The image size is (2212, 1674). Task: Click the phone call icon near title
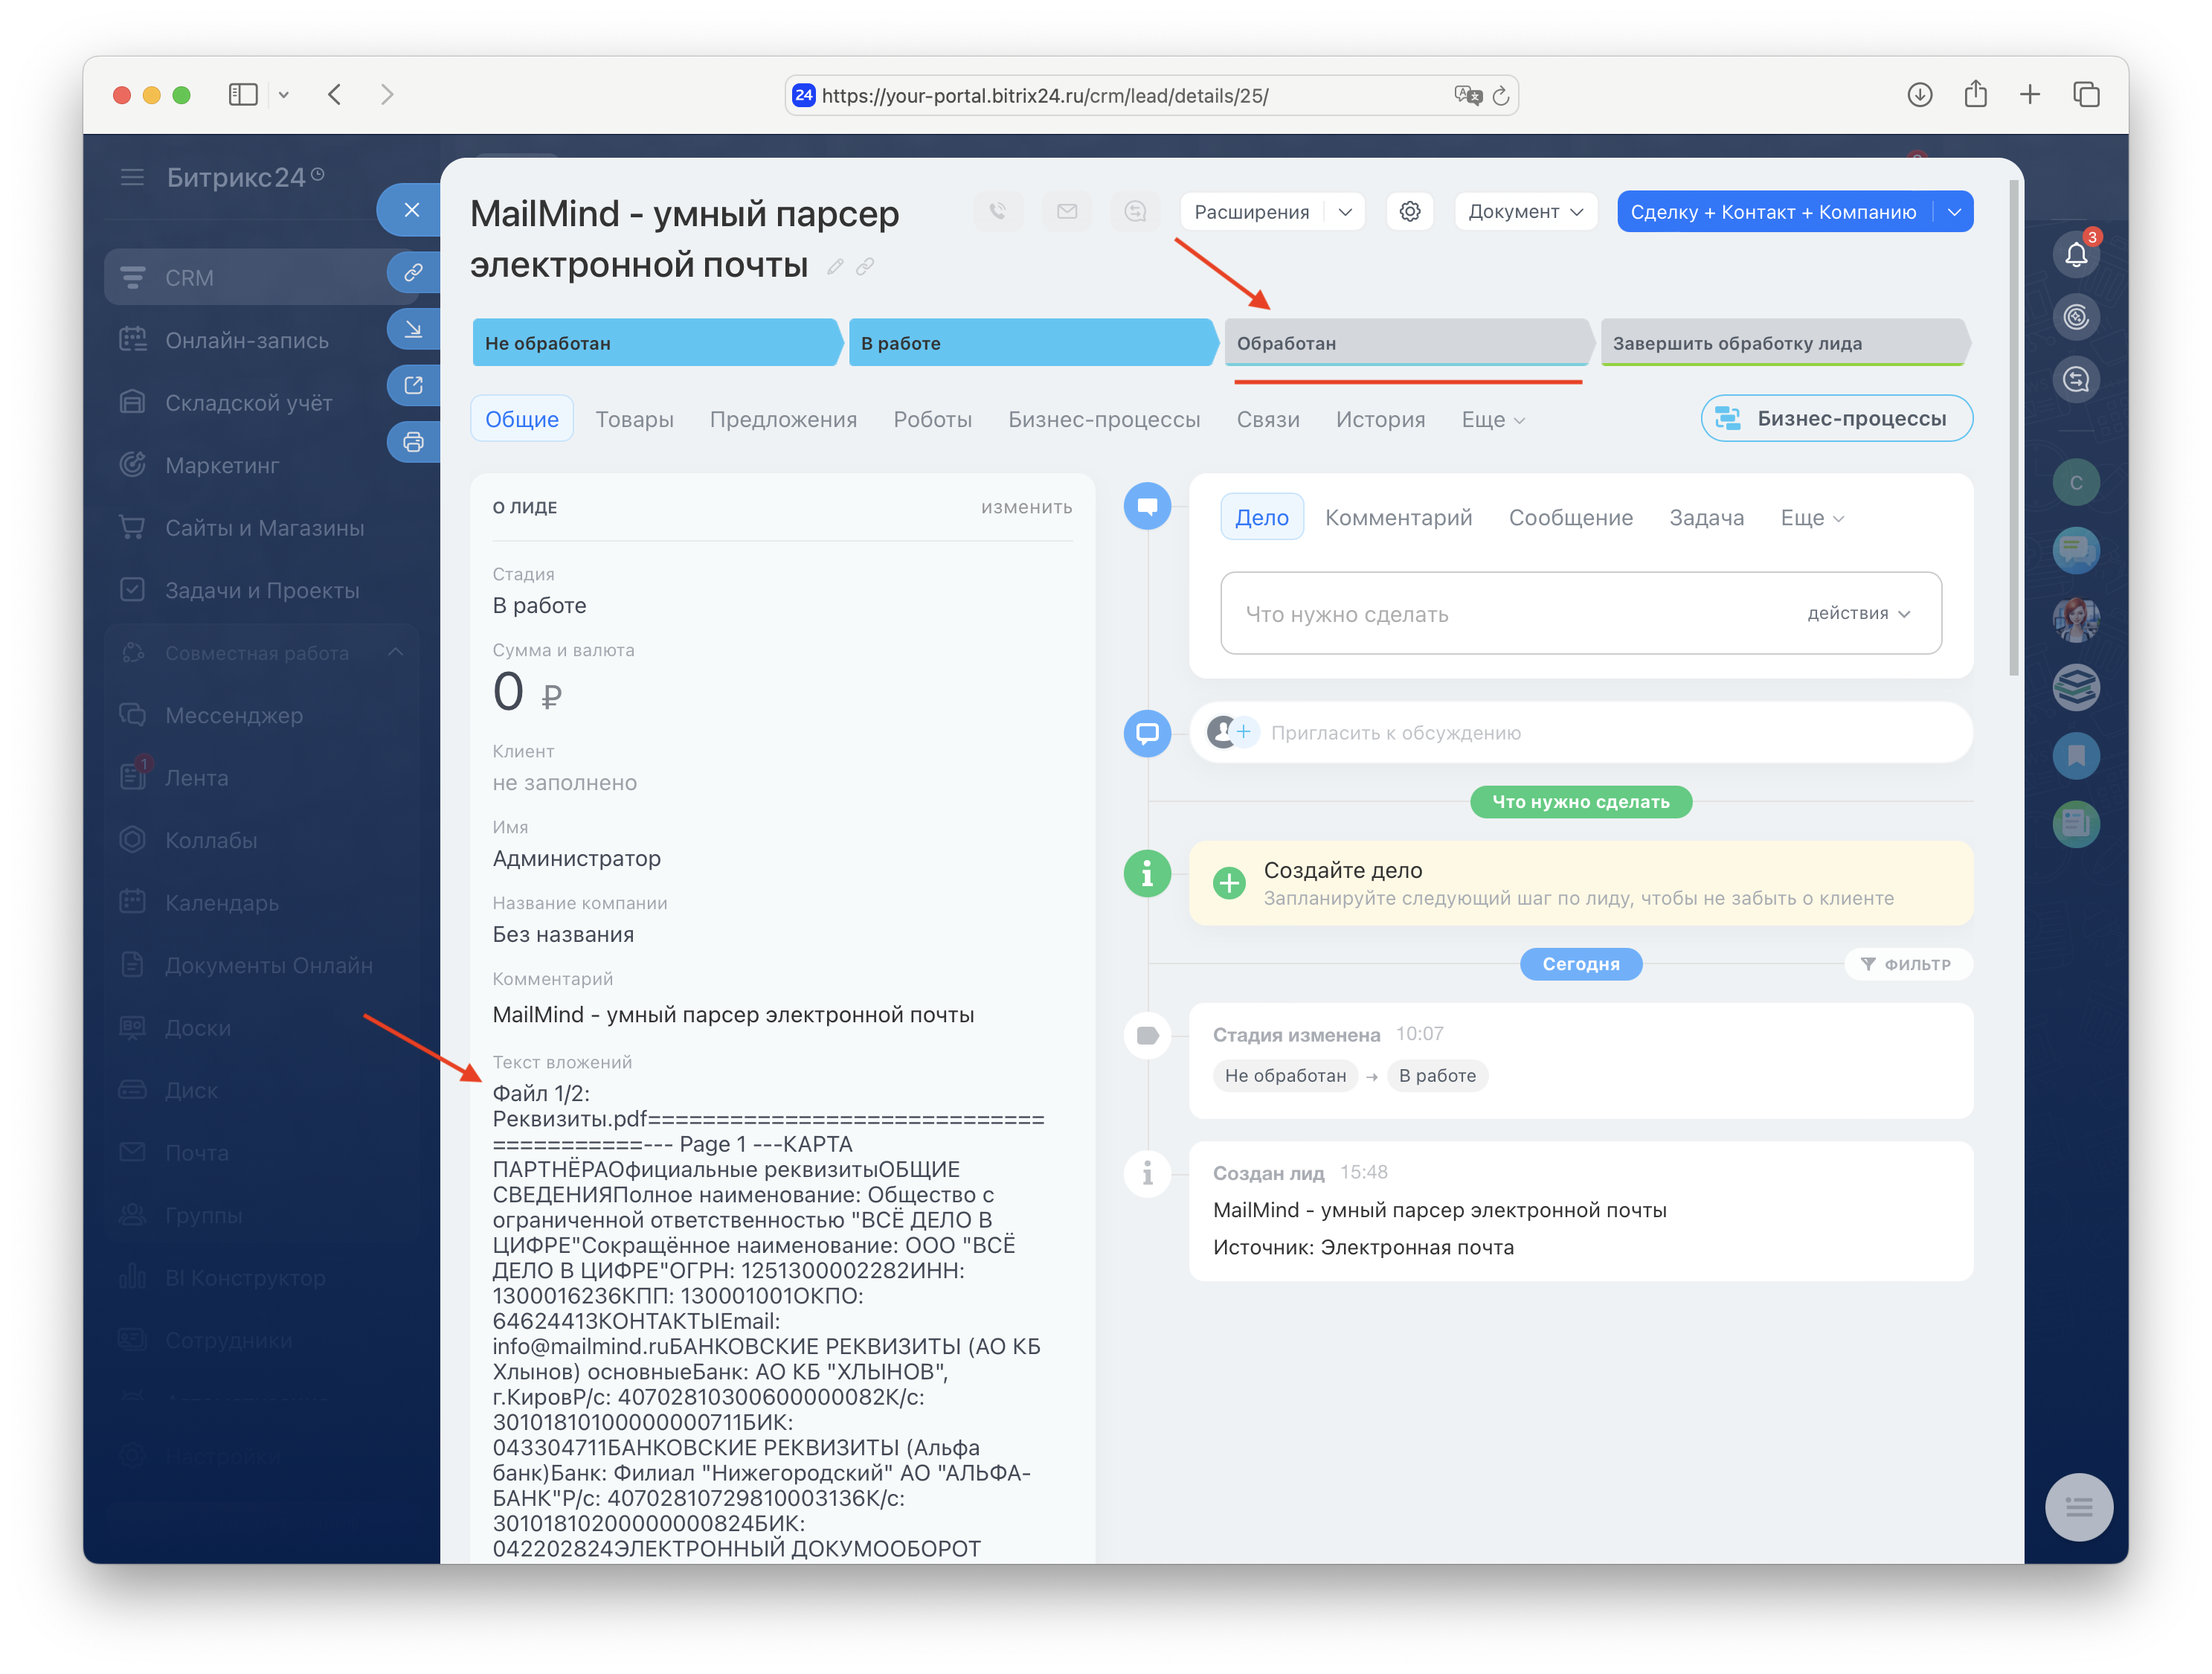click(997, 212)
